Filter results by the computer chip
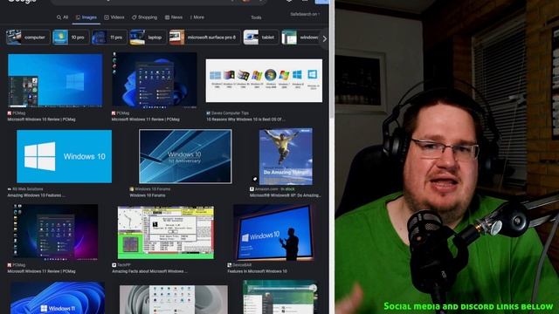 pyautogui.click(x=28, y=38)
